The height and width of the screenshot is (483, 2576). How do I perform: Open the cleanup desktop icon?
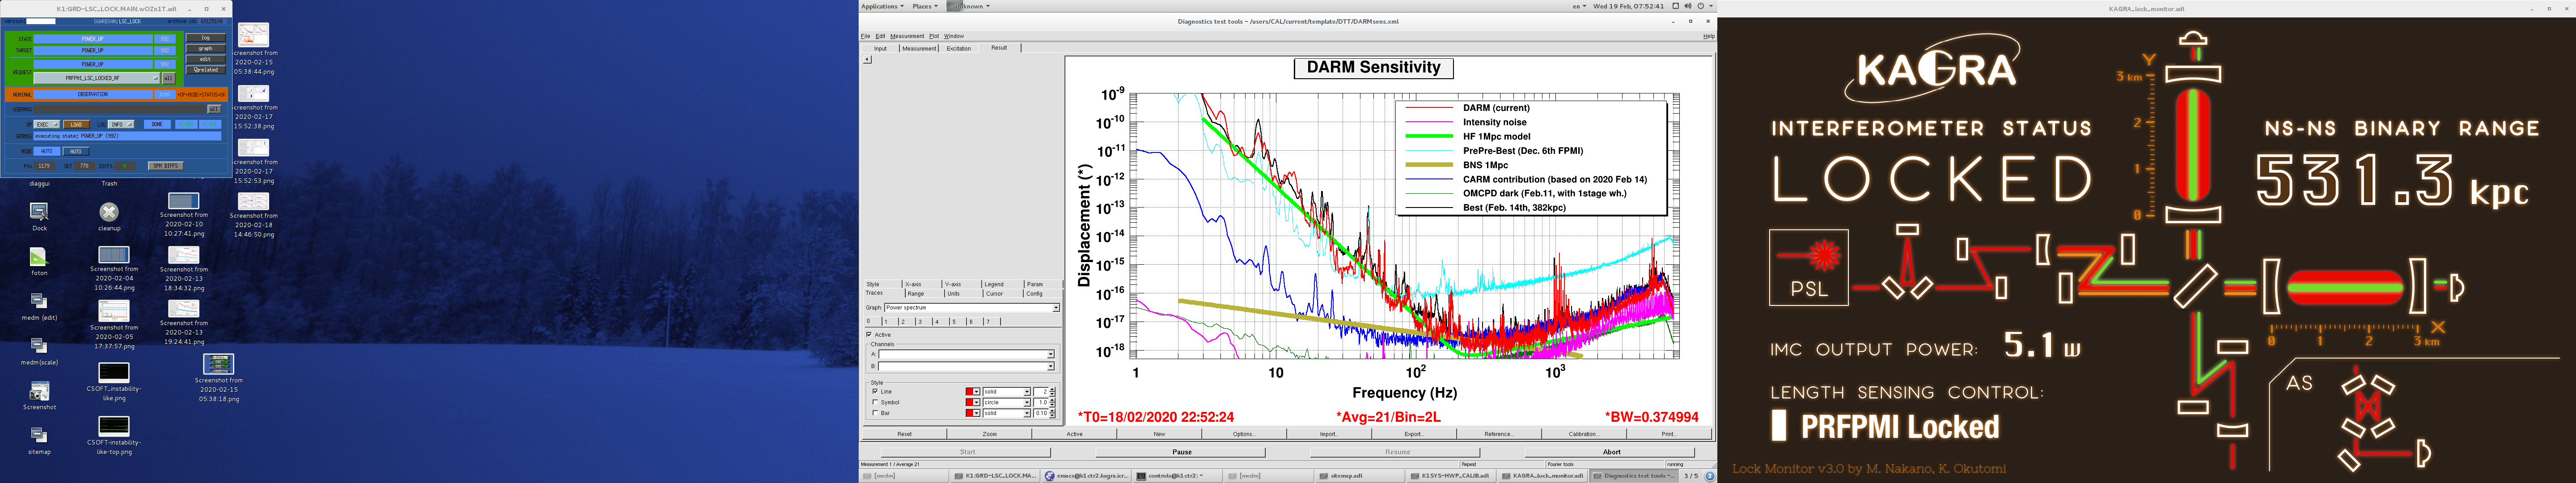click(109, 212)
